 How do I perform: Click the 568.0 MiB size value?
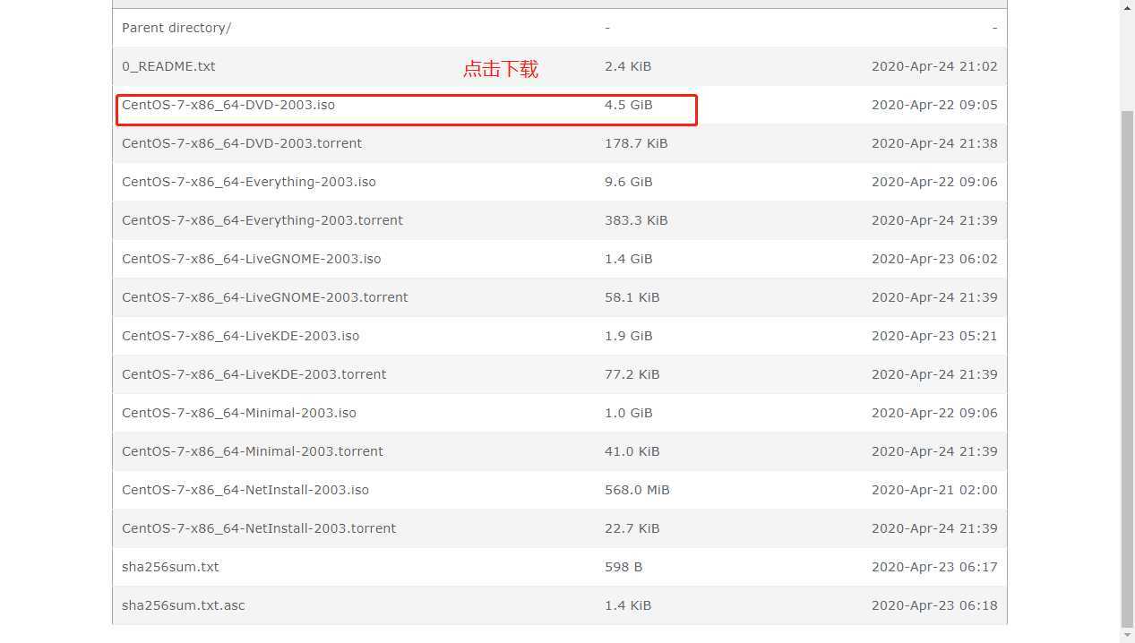[x=637, y=490]
